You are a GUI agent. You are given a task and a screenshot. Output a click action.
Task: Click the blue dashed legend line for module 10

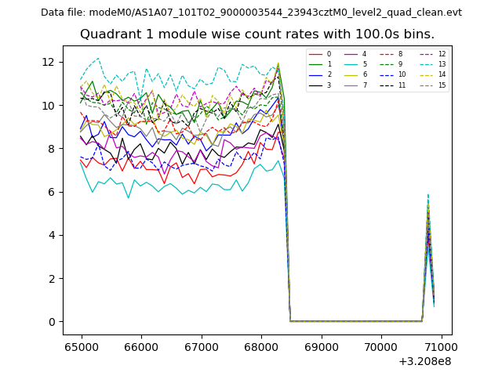(387, 74)
